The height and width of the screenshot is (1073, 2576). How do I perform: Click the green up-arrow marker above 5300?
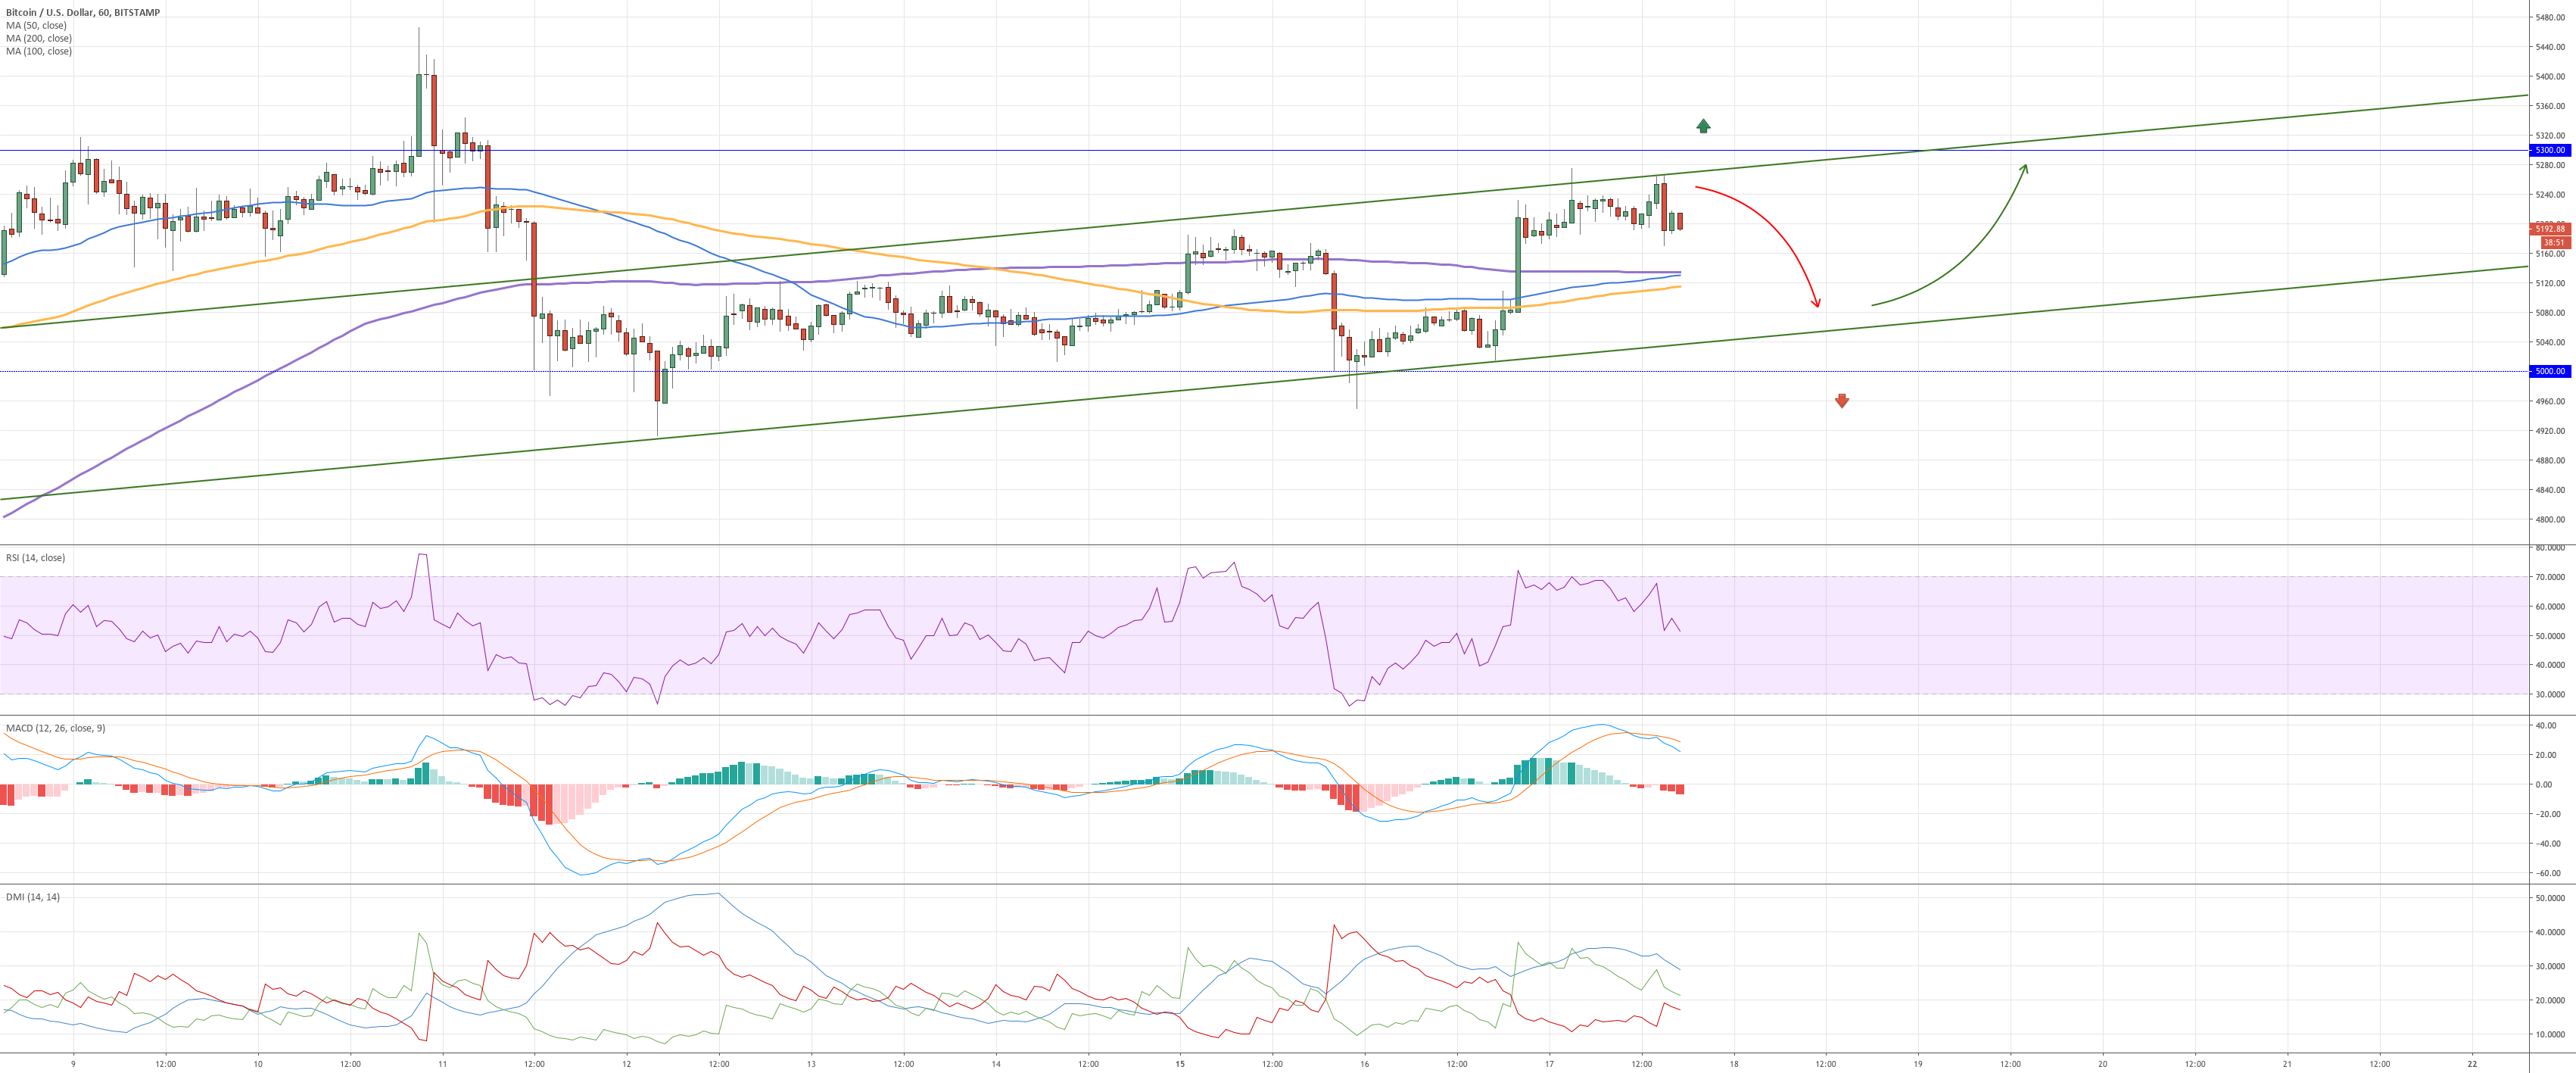[1703, 126]
